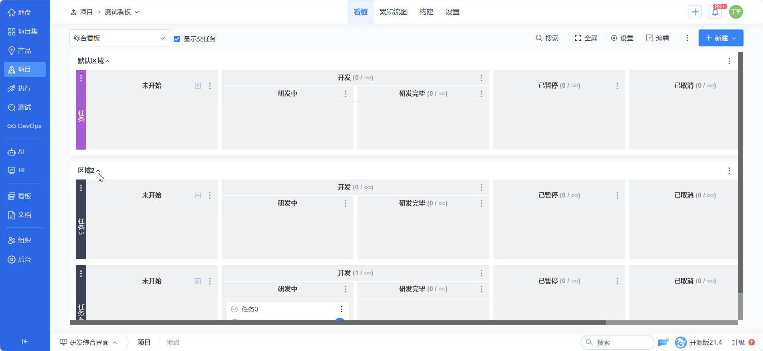Open 默认区域 已暂停 column menu
This screenshot has height=351, width=763.
(x=617, y=86)
